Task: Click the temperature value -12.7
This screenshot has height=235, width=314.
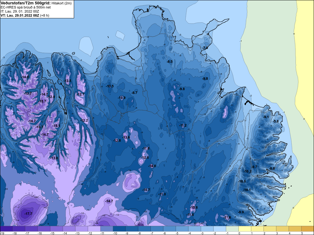Action: [80, 94]
